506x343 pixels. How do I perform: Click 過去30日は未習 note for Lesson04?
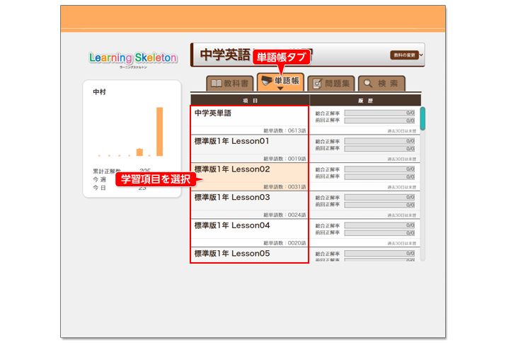(401, 243)
